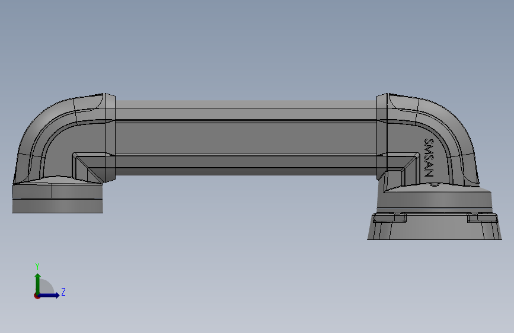Image resolution: width=514 pixels, height=333 pixels.
Task: Click the green Y axis arrow of the triad
Action: click(x=38, y=283)
